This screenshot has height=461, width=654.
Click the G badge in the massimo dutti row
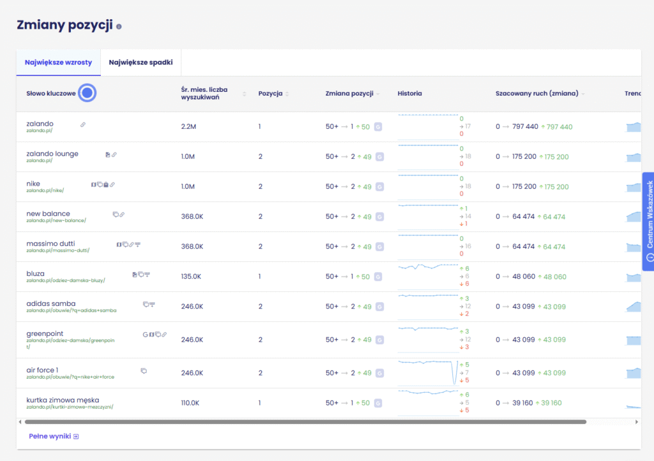(x=379, y=246)
